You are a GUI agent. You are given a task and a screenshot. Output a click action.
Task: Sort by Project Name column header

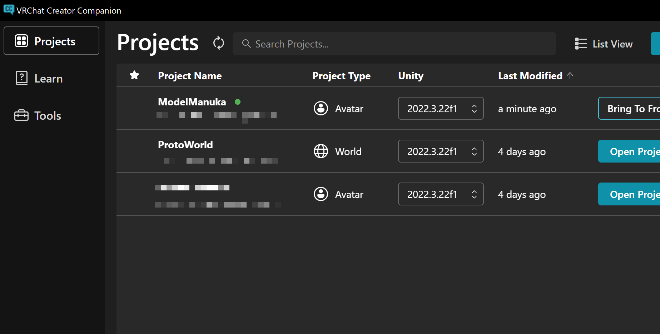[190, 76]
